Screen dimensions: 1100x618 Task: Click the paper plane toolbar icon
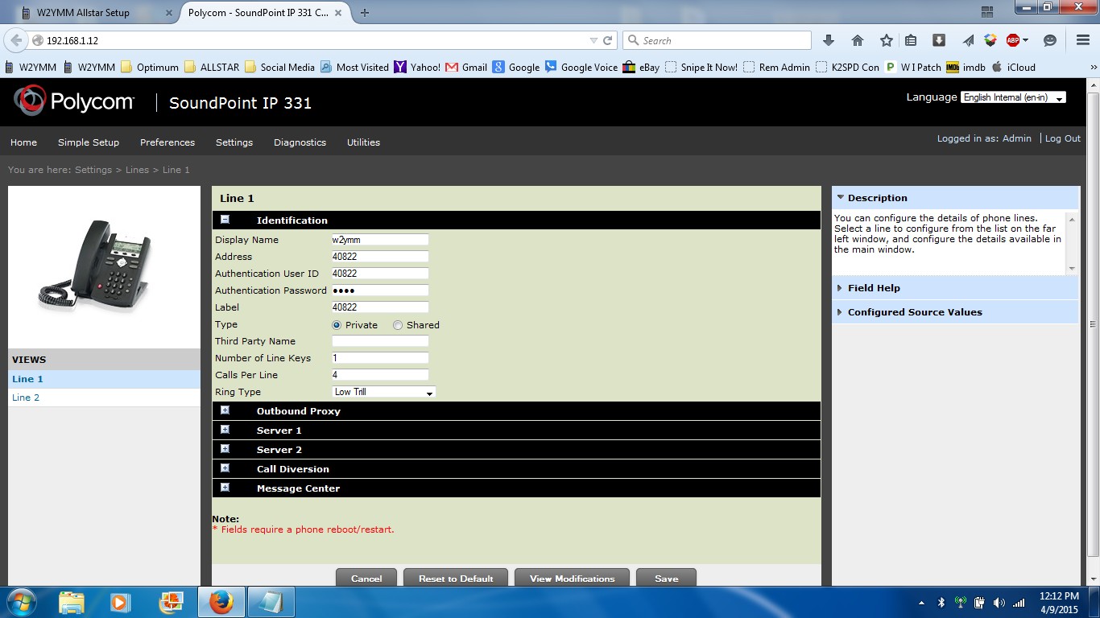pos(970,40)
